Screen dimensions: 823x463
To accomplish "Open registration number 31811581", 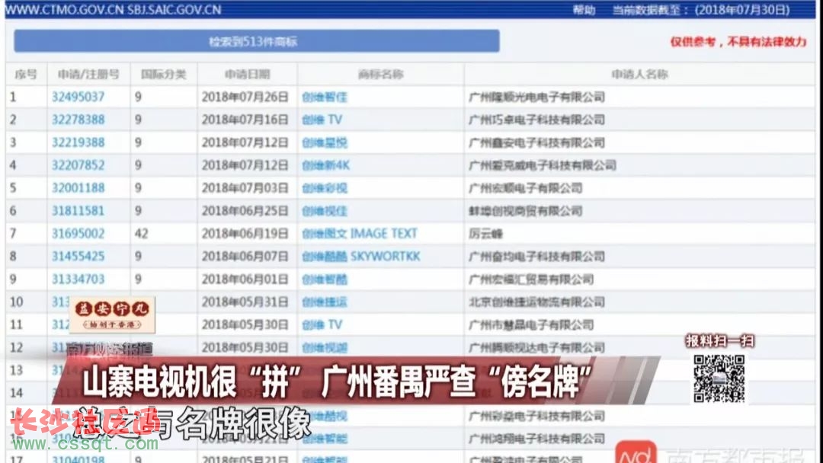I will pos(78,211).
